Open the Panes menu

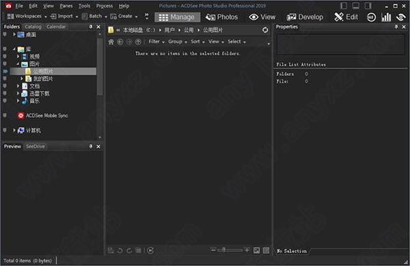(66, 6)
